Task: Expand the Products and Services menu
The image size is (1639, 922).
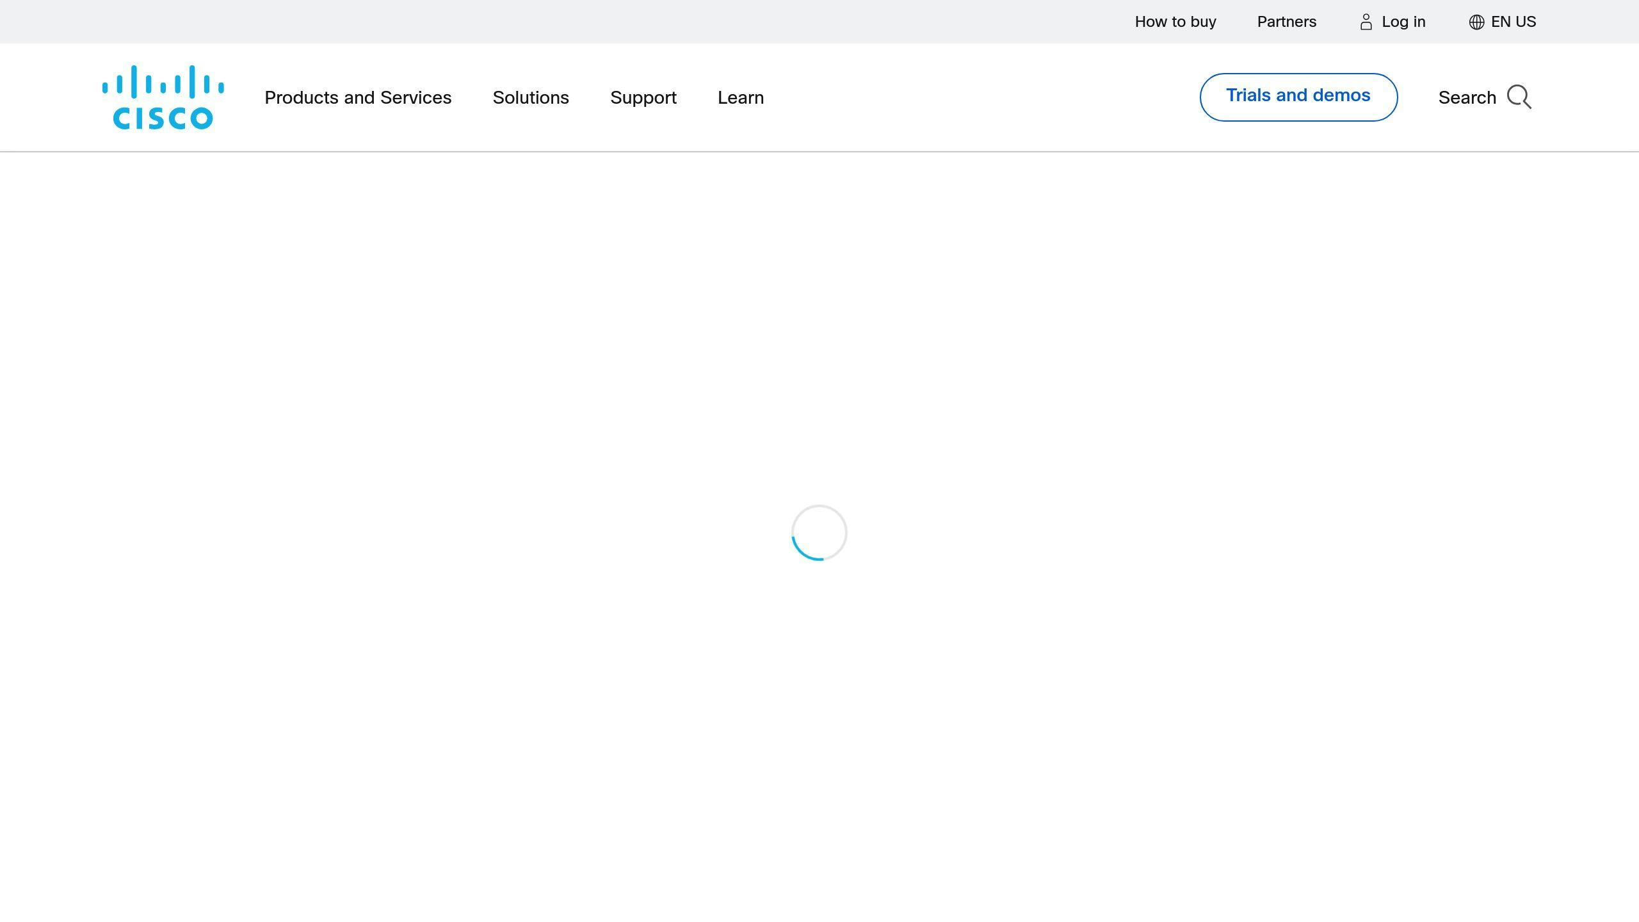Action: click(x=357, y=97)
